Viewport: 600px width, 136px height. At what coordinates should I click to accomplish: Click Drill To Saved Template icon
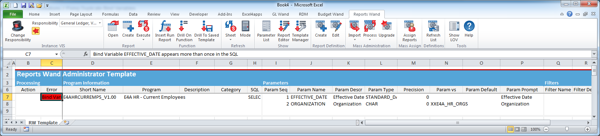click(x=206, y=26)
